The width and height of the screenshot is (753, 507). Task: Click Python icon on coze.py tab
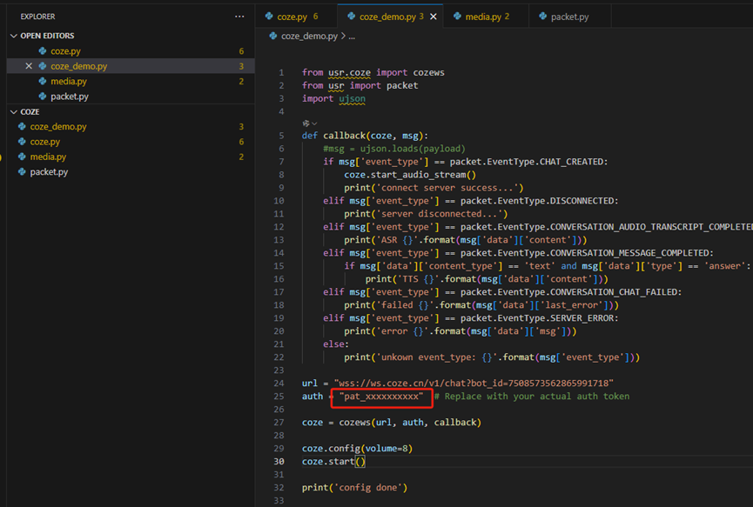point(267,17)
